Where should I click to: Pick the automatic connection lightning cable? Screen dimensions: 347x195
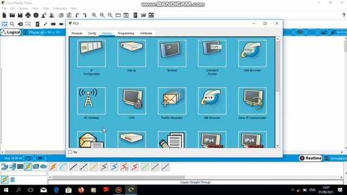coord(53,167)
